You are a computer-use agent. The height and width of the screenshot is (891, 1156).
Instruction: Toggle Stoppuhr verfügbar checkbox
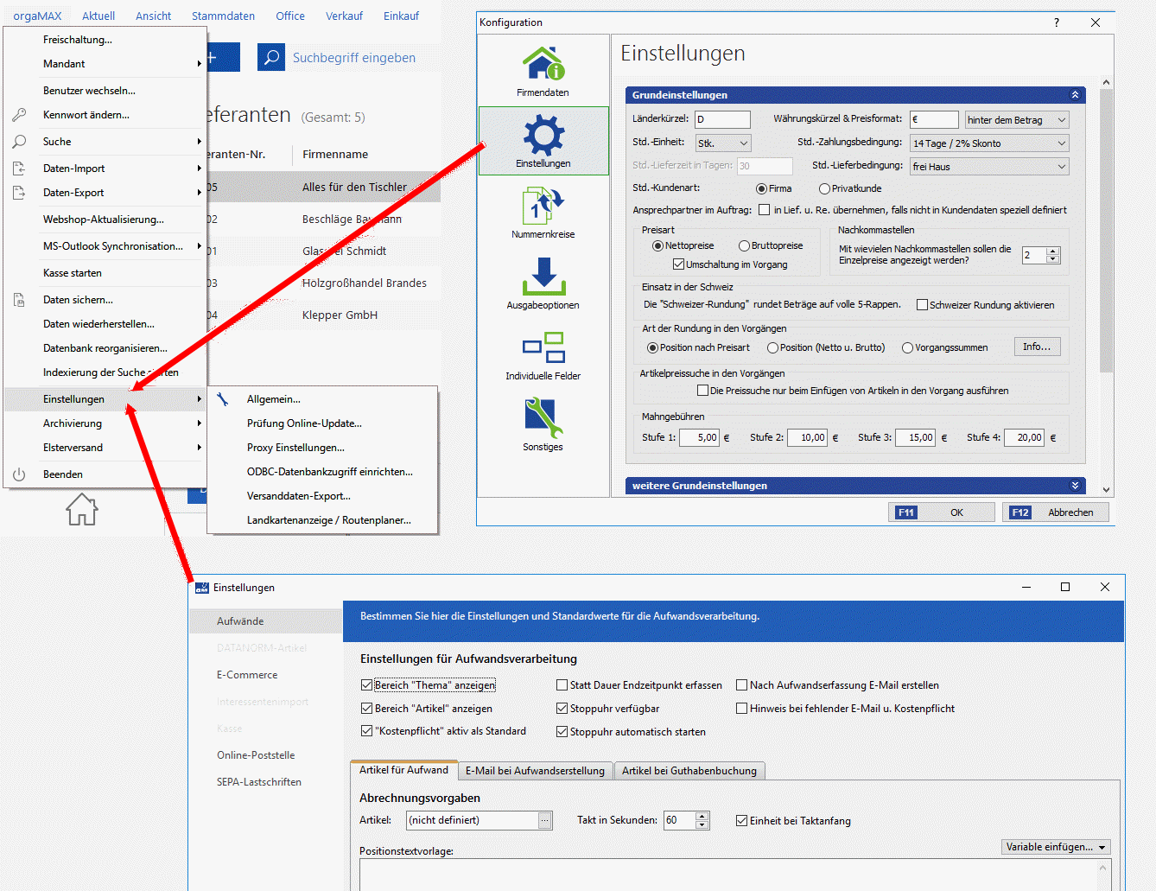(562, 709)
